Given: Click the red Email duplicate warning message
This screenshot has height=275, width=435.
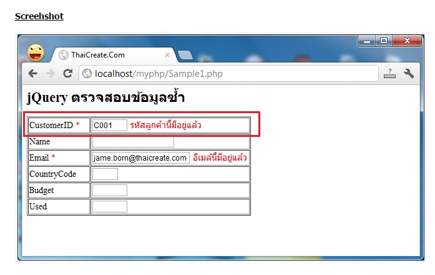Looking at the screenshot, I should click(x=220, y=157).
